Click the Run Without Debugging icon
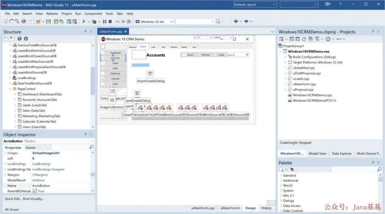Image resolution: width=385 pixels, height=214 pixels. (x=94, y=22)
